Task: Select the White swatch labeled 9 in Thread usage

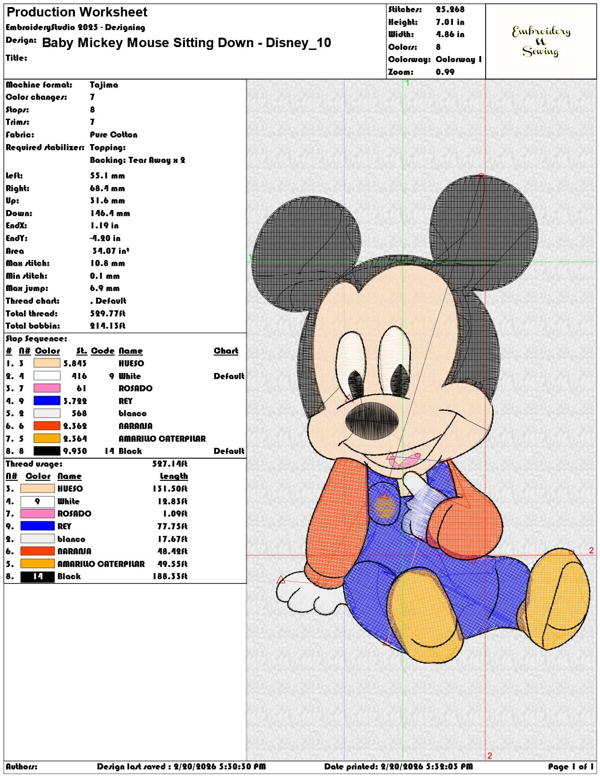Action: 38,501
